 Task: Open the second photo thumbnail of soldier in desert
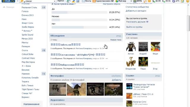coord(76,89)
